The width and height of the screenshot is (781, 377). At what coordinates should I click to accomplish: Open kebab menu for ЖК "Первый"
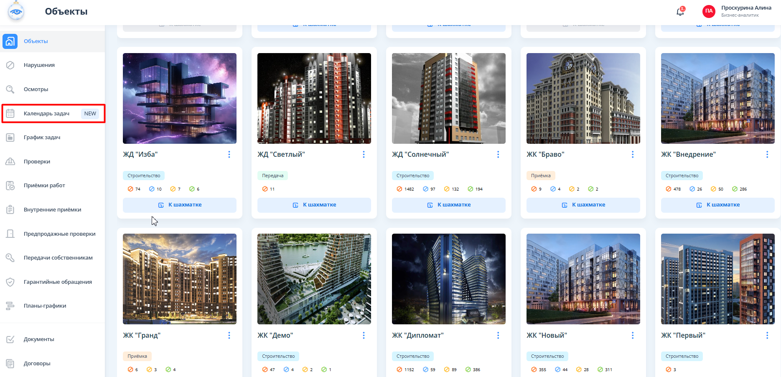[767, 335]
